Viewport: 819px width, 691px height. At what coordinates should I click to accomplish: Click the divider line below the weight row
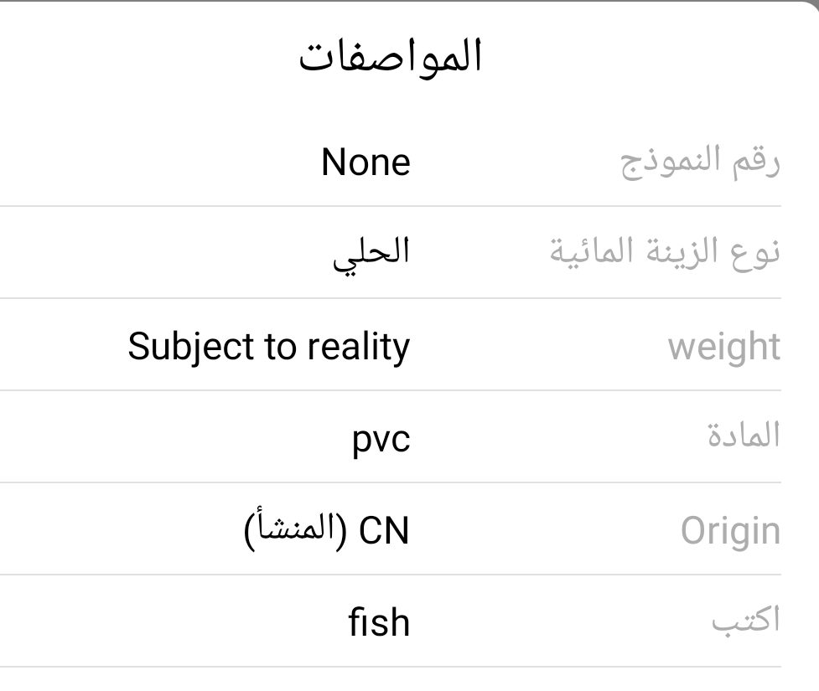[391, 390]
